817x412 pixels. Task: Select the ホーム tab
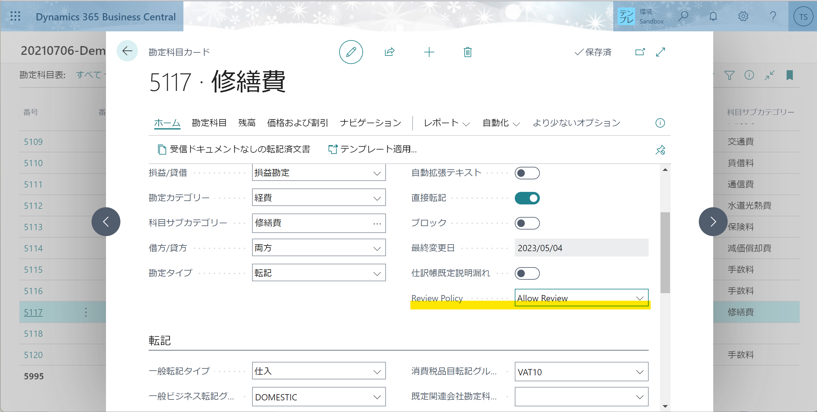point(167,123)
